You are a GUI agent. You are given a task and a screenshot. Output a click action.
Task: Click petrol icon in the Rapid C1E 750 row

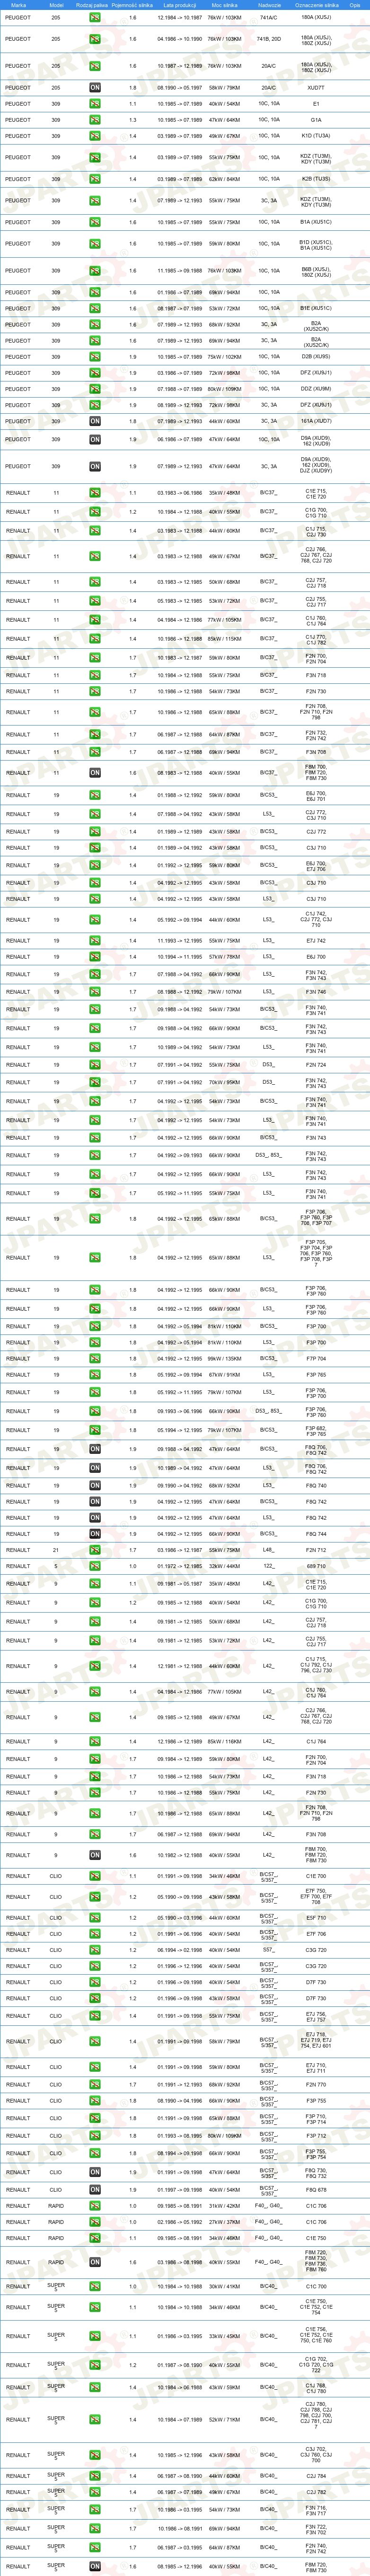pyautogui.click(x=95, y=2238)
